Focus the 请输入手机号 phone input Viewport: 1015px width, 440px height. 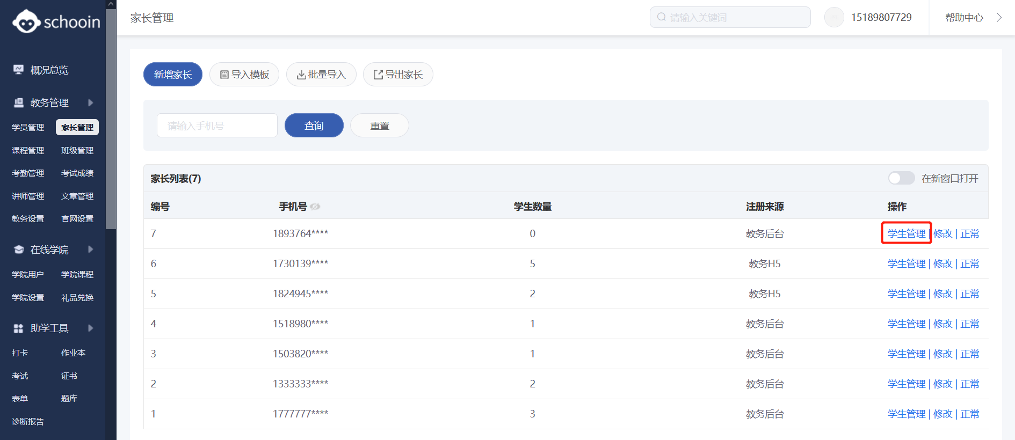(x=217, y=125)
